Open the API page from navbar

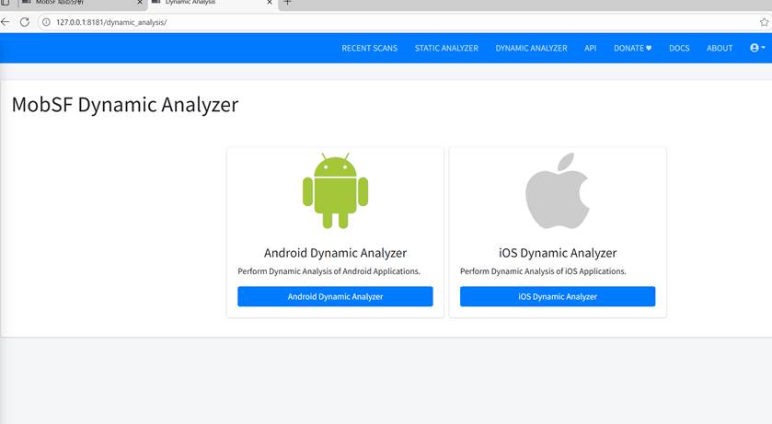(x=591, y=48)
